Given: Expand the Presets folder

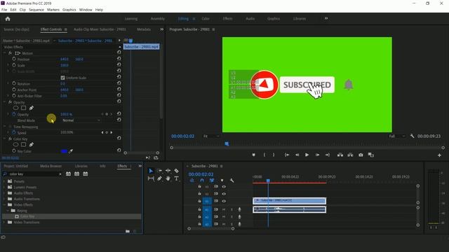Looking at the screenshot, I should pos(4,181).
